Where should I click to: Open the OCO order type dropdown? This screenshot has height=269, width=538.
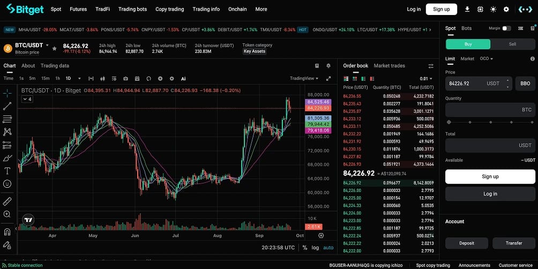click(486, 59)
